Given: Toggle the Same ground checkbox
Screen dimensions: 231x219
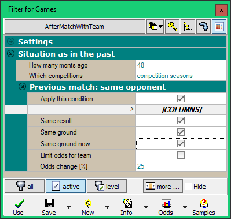Looking at the screenshot, I should (x=181, y=132).
